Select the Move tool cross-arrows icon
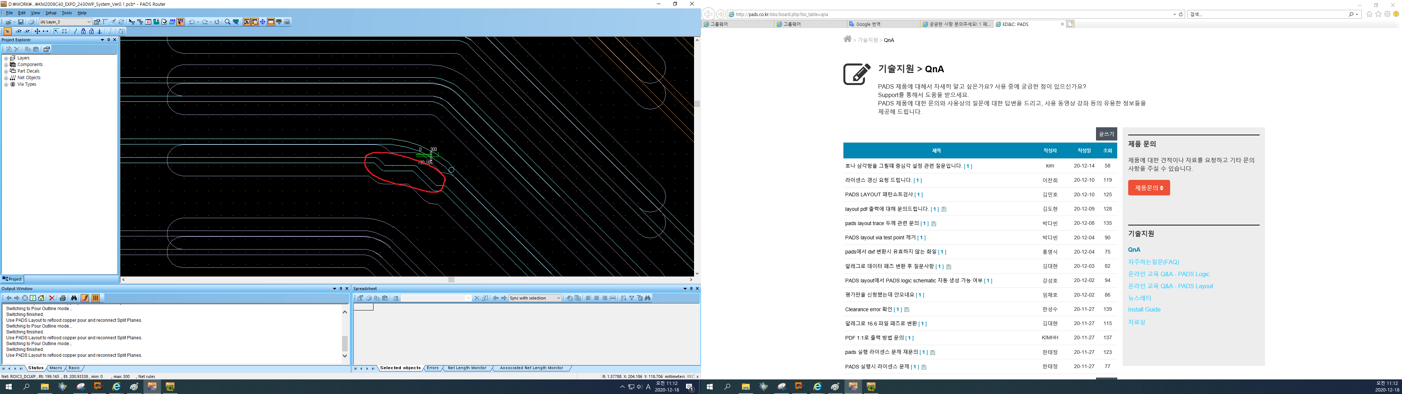Viewport: 1402px width, 394px height. coord(38,31)
